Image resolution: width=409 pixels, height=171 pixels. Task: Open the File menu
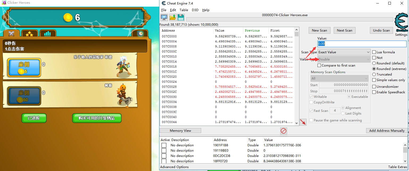(x=164, y=10)
